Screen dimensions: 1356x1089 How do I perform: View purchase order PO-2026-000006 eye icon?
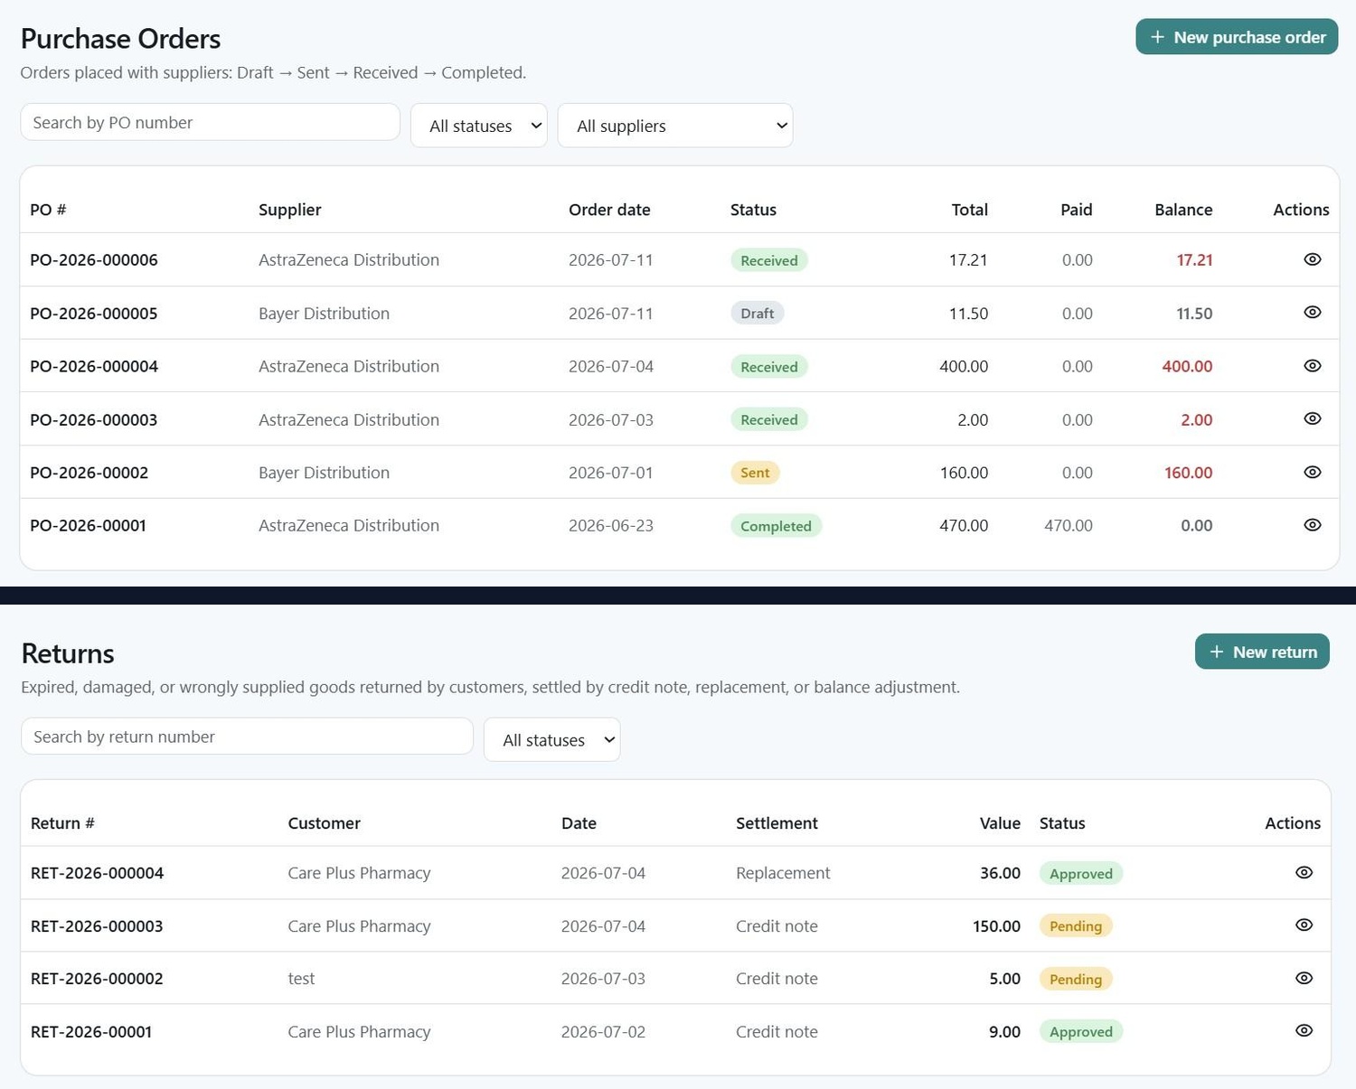1313,259
